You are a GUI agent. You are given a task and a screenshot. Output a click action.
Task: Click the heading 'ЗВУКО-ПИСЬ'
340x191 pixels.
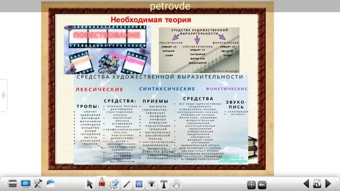tap(236, 105)
